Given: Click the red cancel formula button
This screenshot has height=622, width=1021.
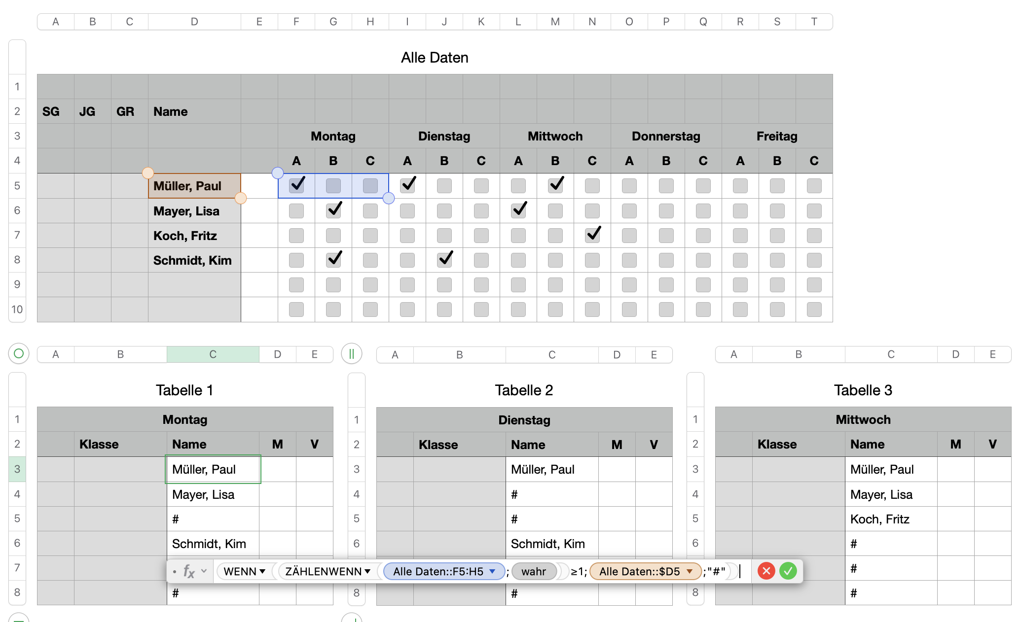Looking at the screenshot, I should point(766,571).
